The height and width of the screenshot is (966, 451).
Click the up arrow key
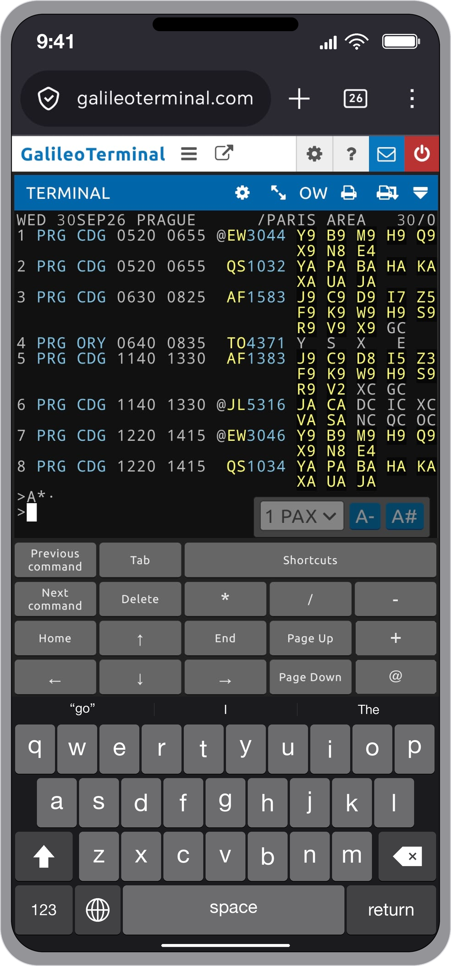(140, 638)
